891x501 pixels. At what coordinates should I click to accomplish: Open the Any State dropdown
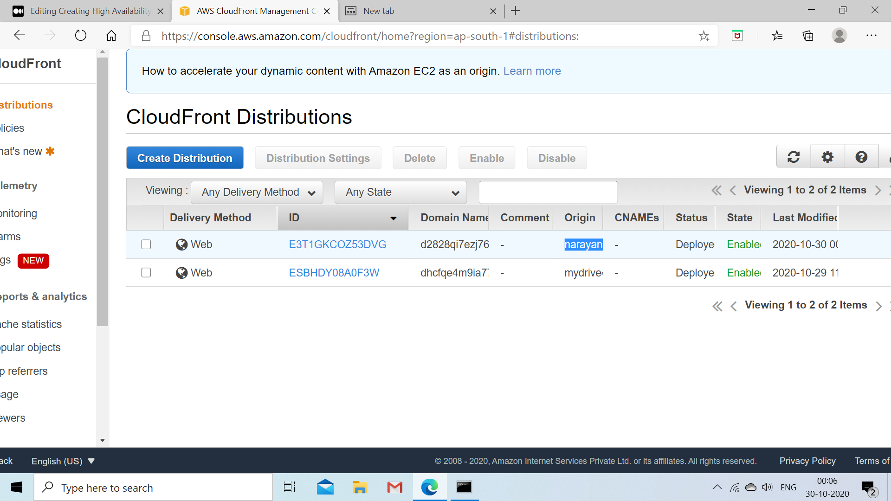400,192
